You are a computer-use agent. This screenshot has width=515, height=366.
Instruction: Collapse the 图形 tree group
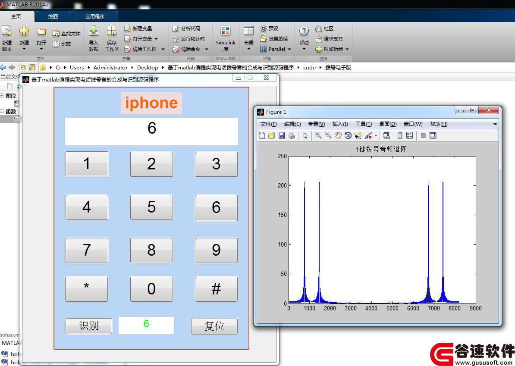2,96
